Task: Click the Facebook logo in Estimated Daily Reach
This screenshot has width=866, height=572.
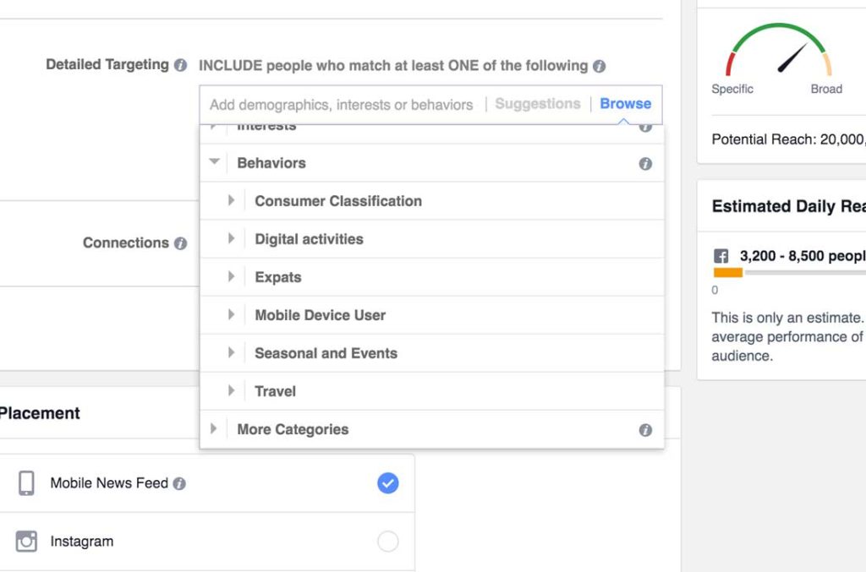Action: click(721, 256)
